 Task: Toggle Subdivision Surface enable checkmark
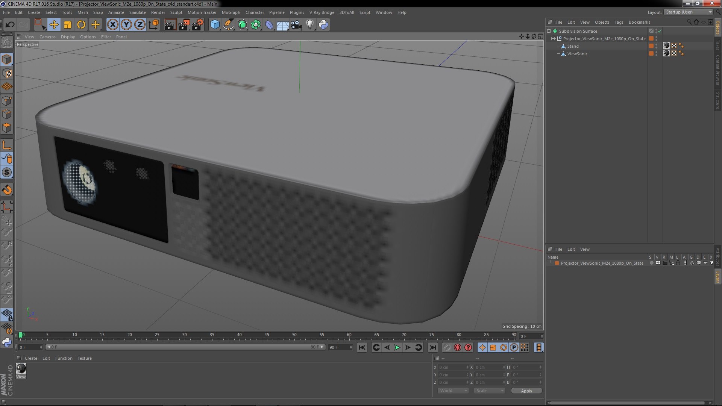click(x=660, y=31)
